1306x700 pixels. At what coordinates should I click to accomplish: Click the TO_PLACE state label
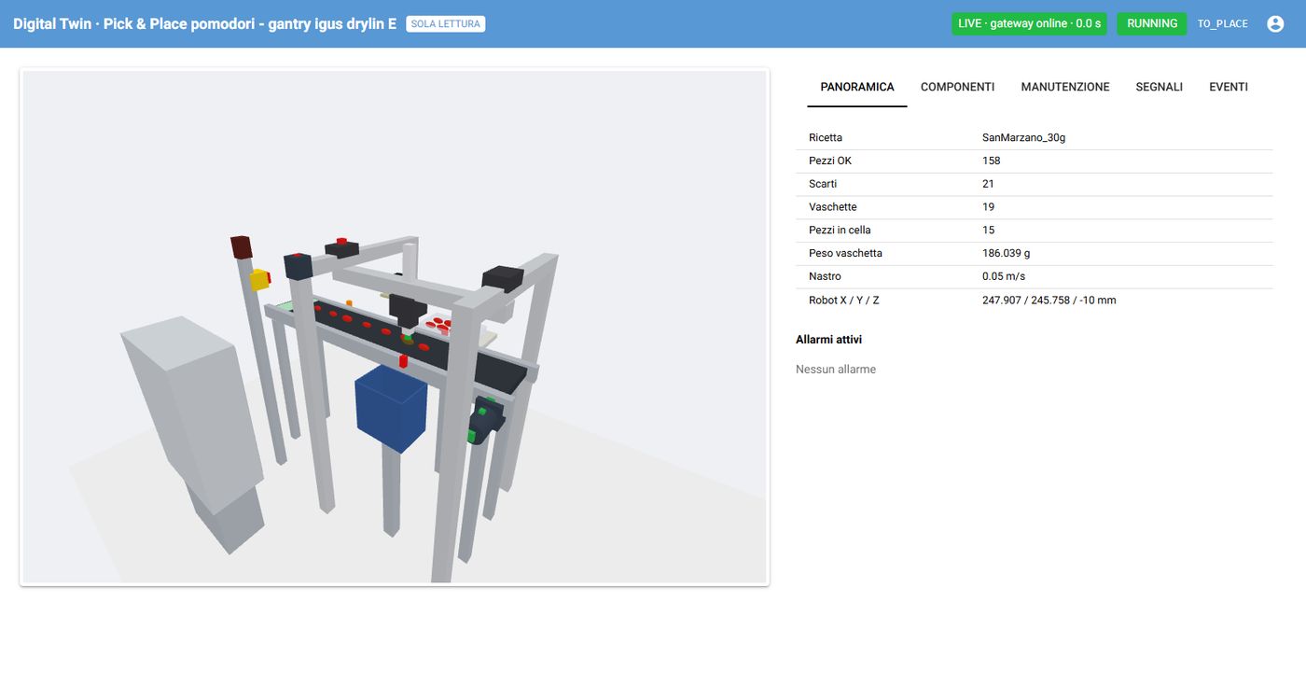point(1223,24)
